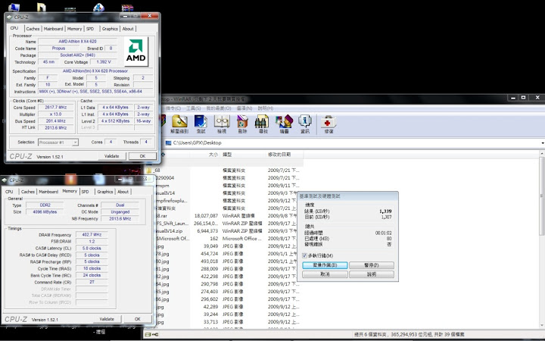Click the 解壓縮到 extract icon in WinRAR
Screen dimensions: 545x341
[x=179, y=124]
